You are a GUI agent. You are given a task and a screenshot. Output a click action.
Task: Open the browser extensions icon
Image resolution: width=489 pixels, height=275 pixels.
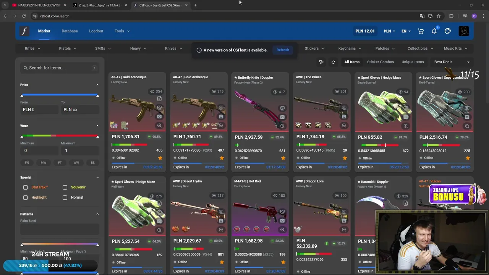click(452, 16)
